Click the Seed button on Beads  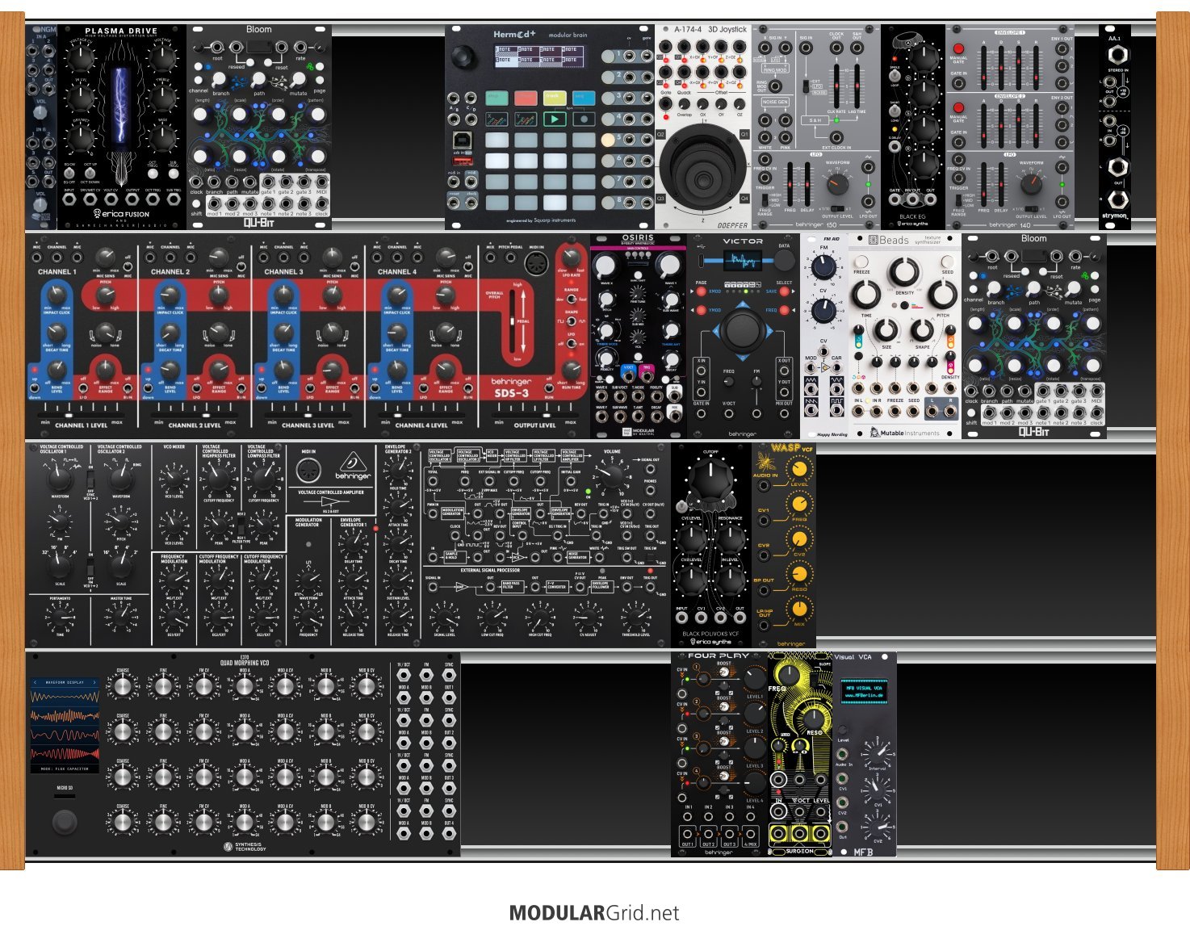[x=948, y=262]
